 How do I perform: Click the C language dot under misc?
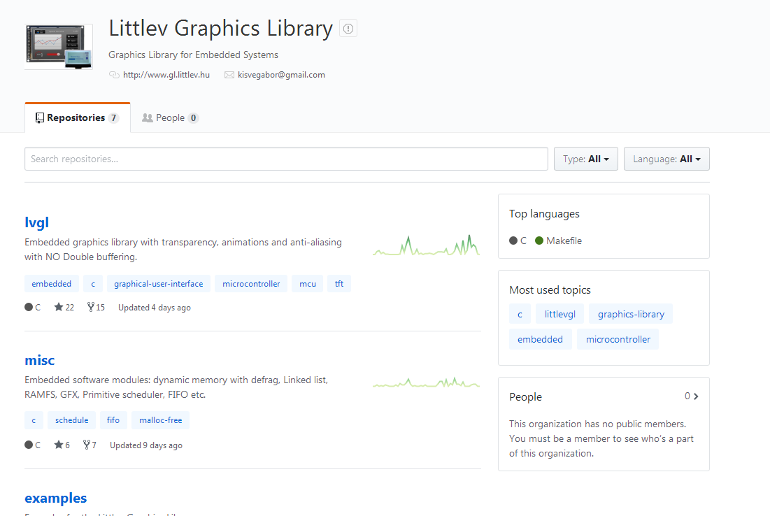29,445
